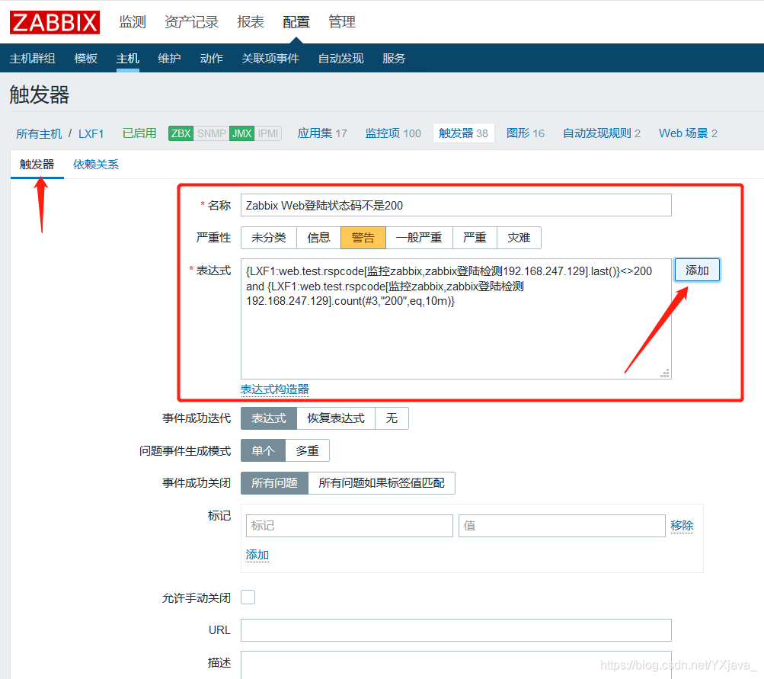Screen dimensions: 764x679
Task: Go to 主机群组 submenu
Action: click(x=32, y=59)
